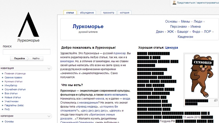Open Представиться / зарегистрироваться link
This screenshot has width=219, height=123.
198,3
